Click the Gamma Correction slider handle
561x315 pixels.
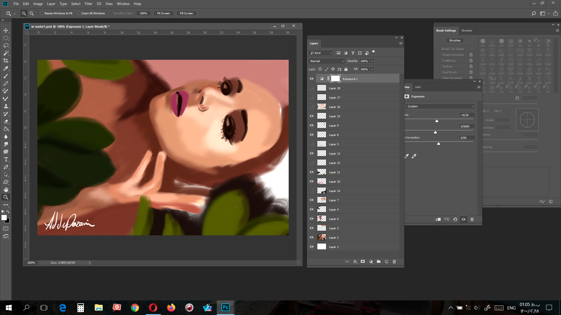tap(439, 143)
